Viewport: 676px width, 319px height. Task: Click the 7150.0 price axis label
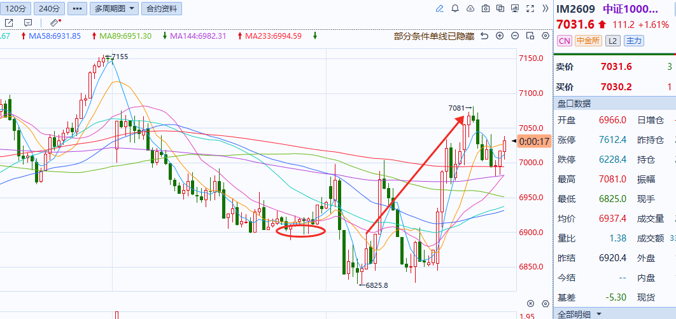point(531,58)
